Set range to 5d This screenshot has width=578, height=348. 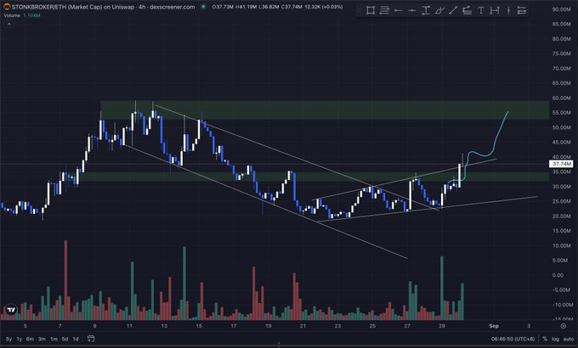coord(65,339)
